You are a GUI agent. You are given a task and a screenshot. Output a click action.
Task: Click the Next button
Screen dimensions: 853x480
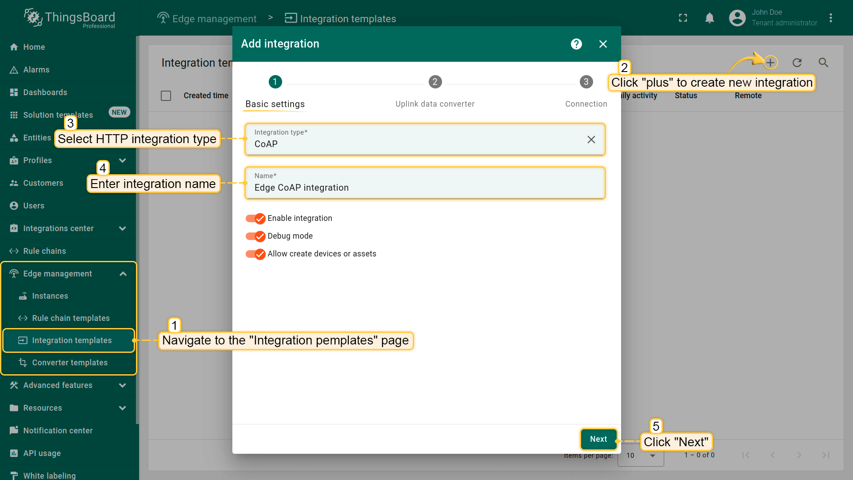[x=598, y=439]
